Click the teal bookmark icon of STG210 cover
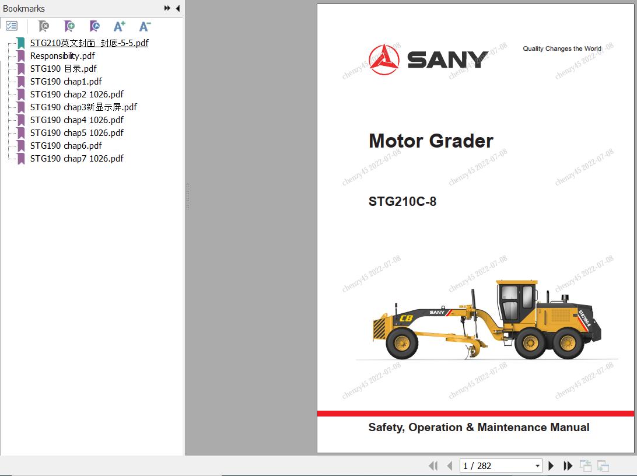Screen dimensions: 637x476 [x=21, y=43]
